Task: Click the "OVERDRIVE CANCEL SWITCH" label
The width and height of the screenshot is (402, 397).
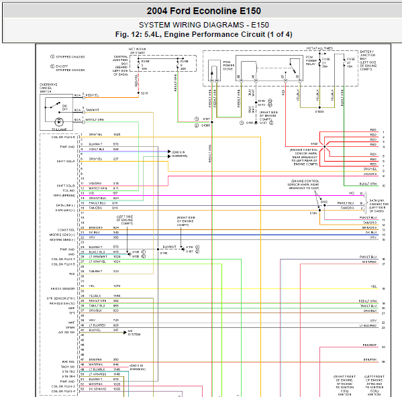Action: click(x=48, y=88)
